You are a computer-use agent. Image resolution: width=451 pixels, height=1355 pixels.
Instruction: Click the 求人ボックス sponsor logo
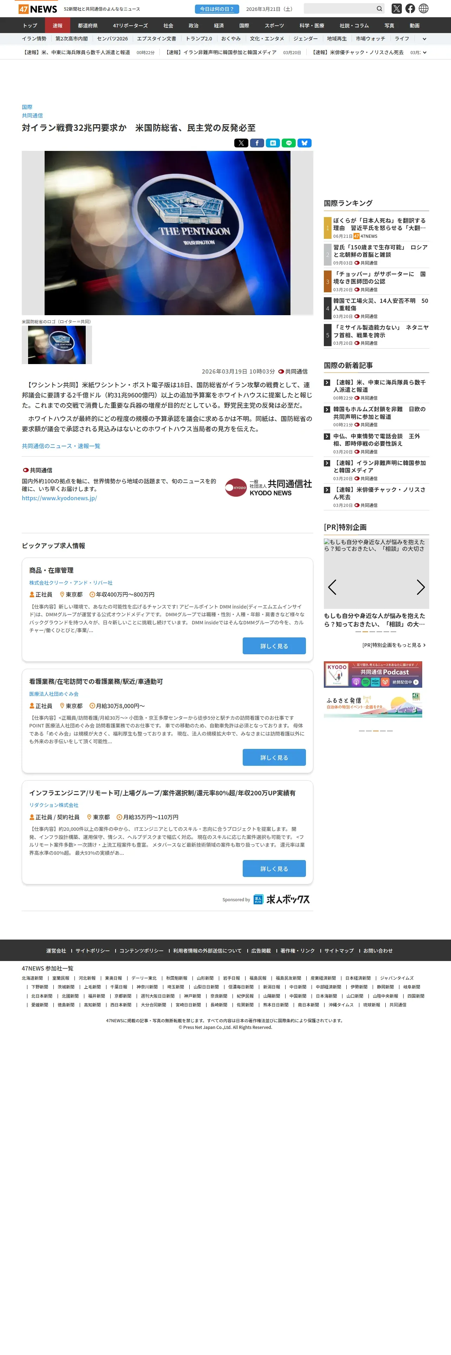coord(281,899)
